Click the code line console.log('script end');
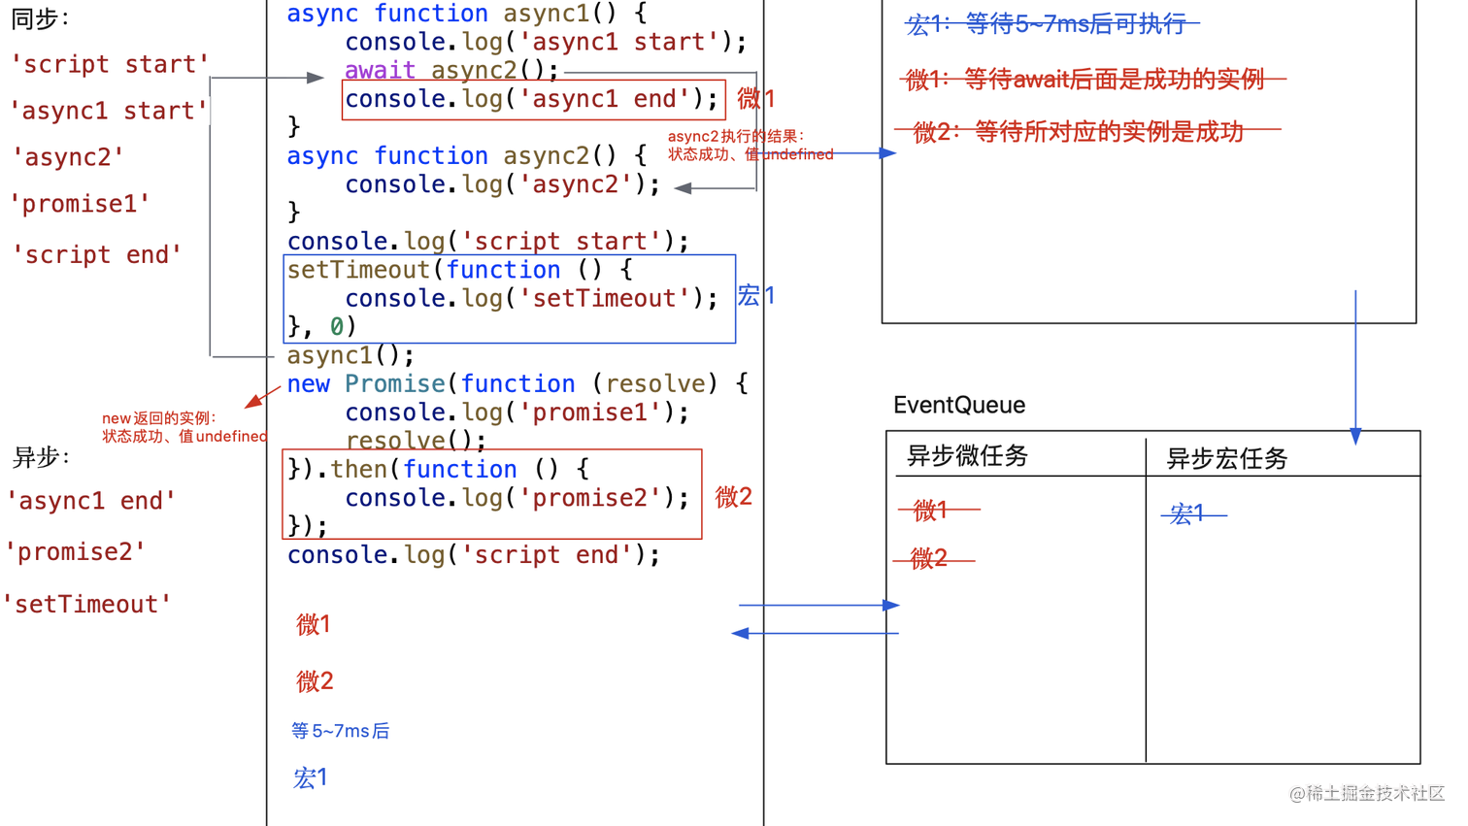 474,554
